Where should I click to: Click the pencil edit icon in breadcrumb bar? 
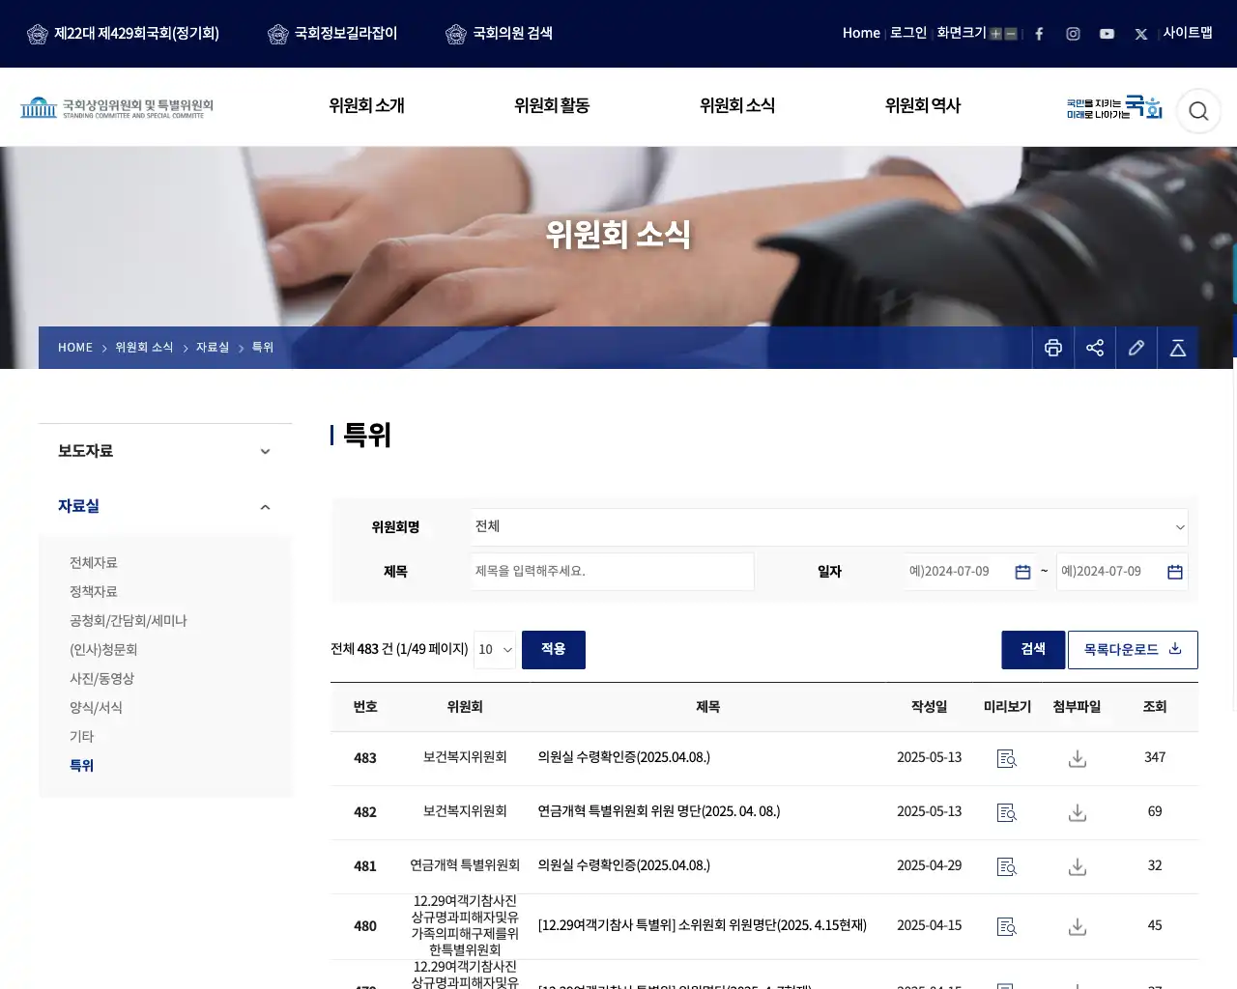point(1136,348)
